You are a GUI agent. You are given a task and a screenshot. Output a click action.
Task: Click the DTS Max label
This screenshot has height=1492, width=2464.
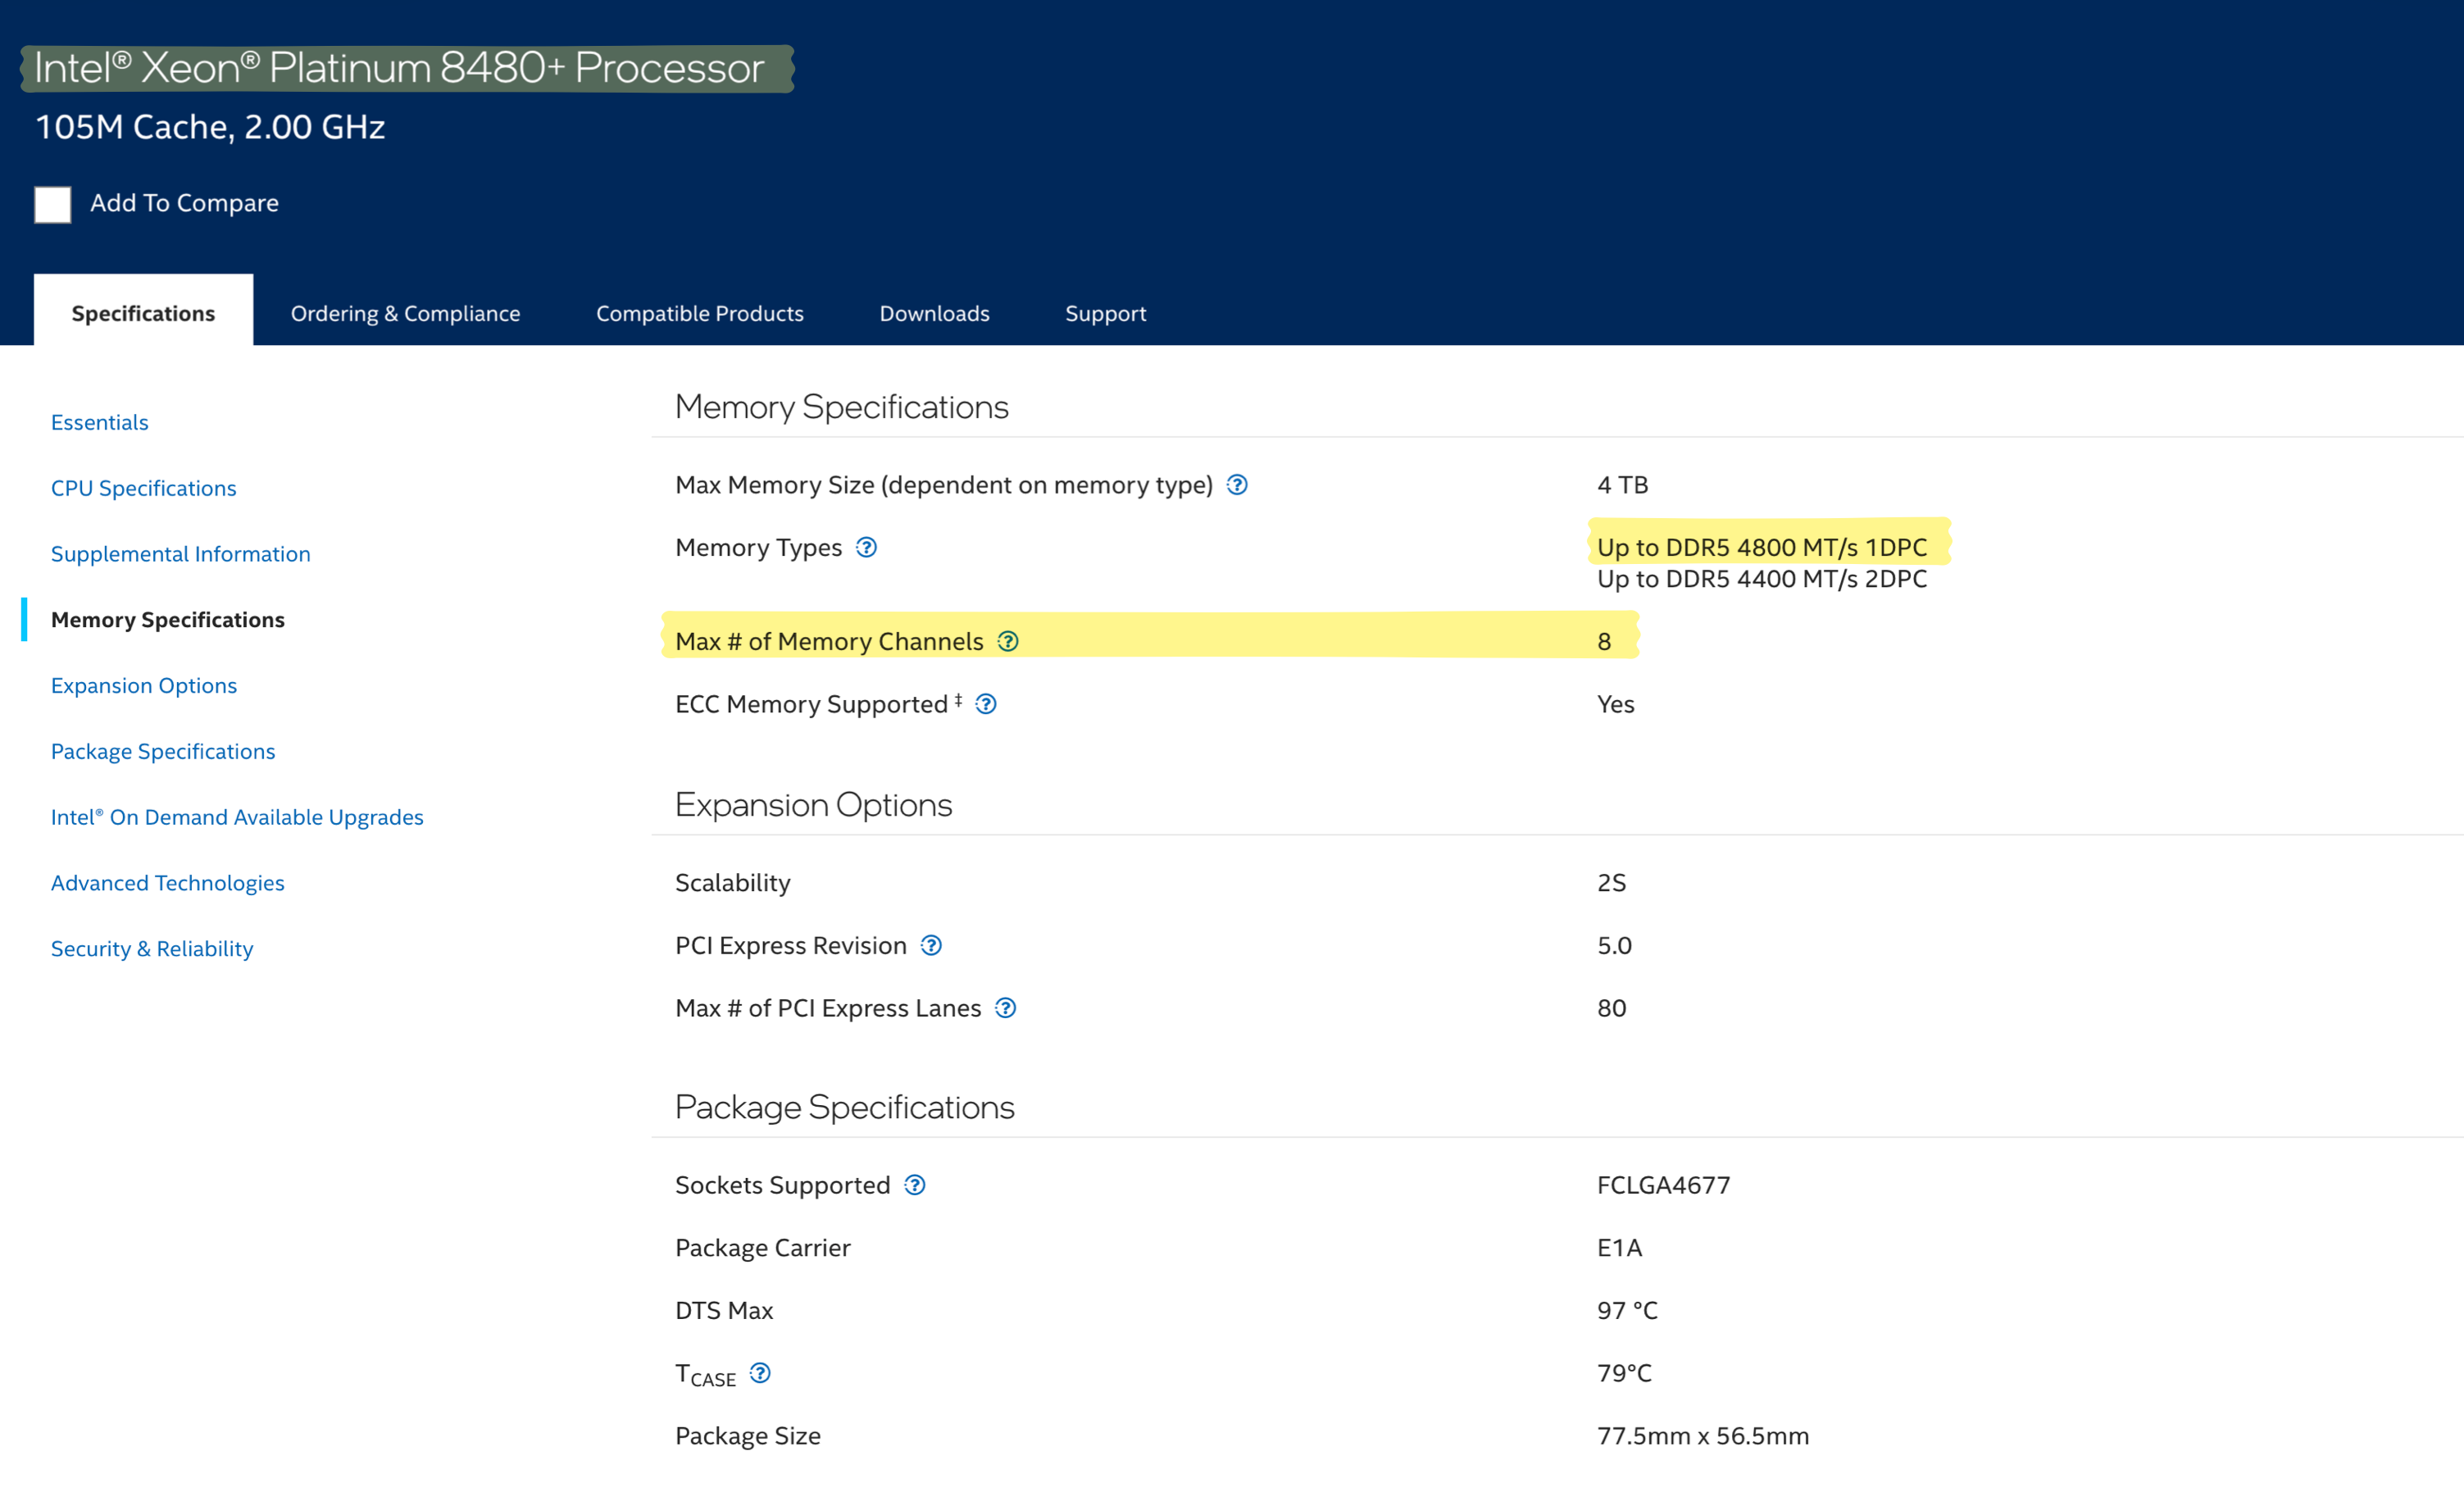(724, 1311)
